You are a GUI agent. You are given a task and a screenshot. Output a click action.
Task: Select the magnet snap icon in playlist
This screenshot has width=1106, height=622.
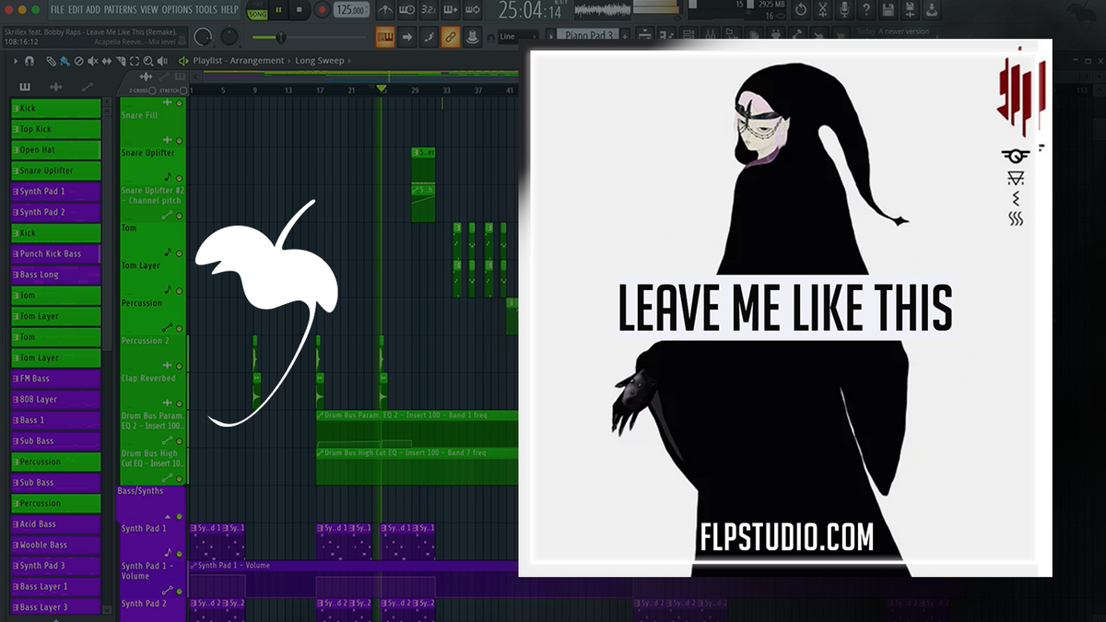(29, 61)
